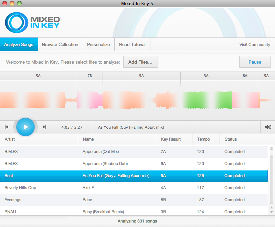Viewport: 275px width, 227px height.
Task: Select As You Fall (Guy J Falling Apart mix) row
Action: pyautogui.click(x=134, y=176)
